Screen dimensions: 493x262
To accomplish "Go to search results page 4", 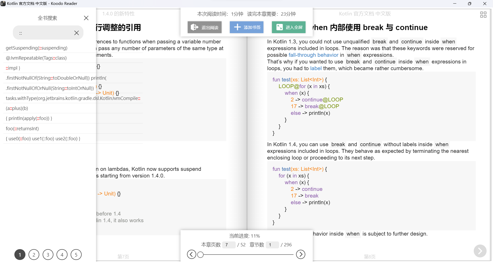I will [62, 255].
